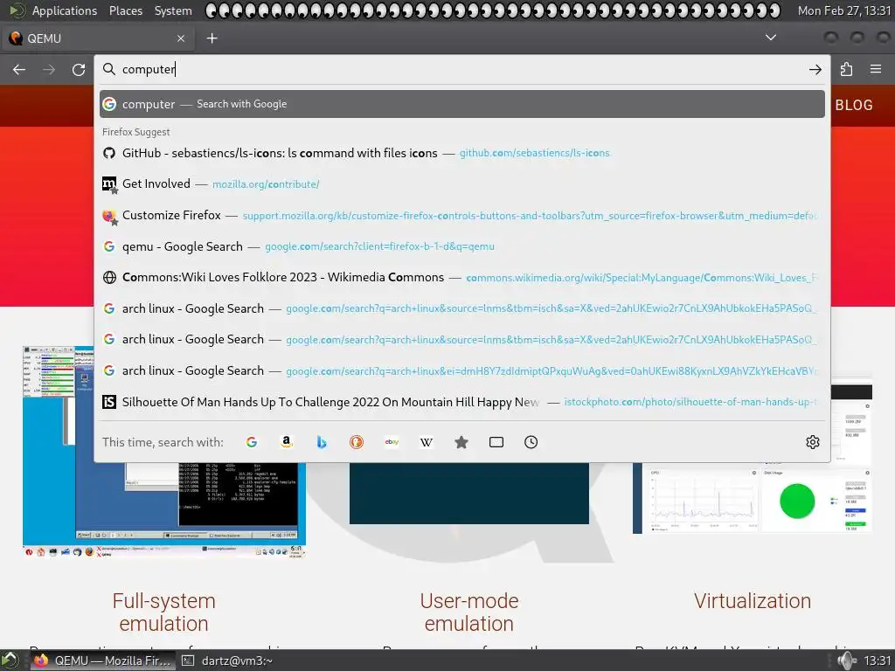Click the Full-system emulation heading
Image resolution: width=895 pixels, height=671 pixels.
pos(163,612)
